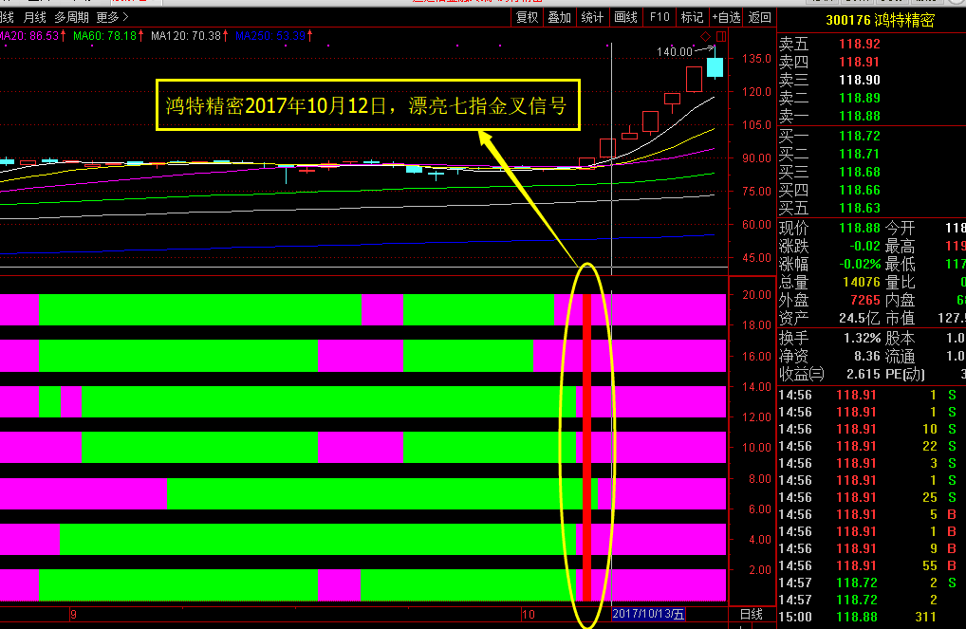
Task: Select the MA120: 70.38 indicator label
Action: click(189, 36)
